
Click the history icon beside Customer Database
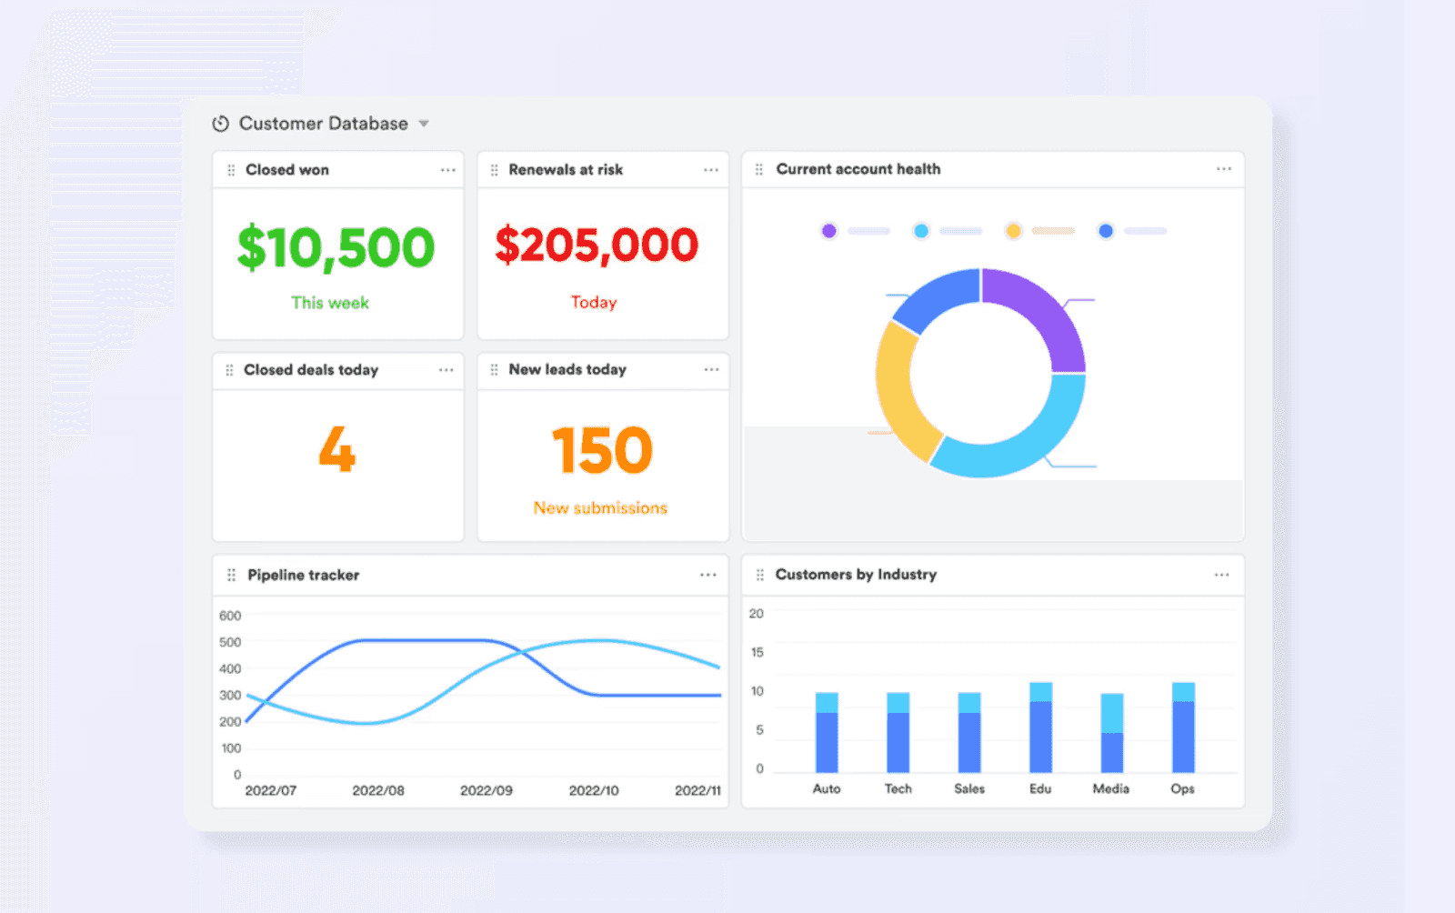point(221,123)
